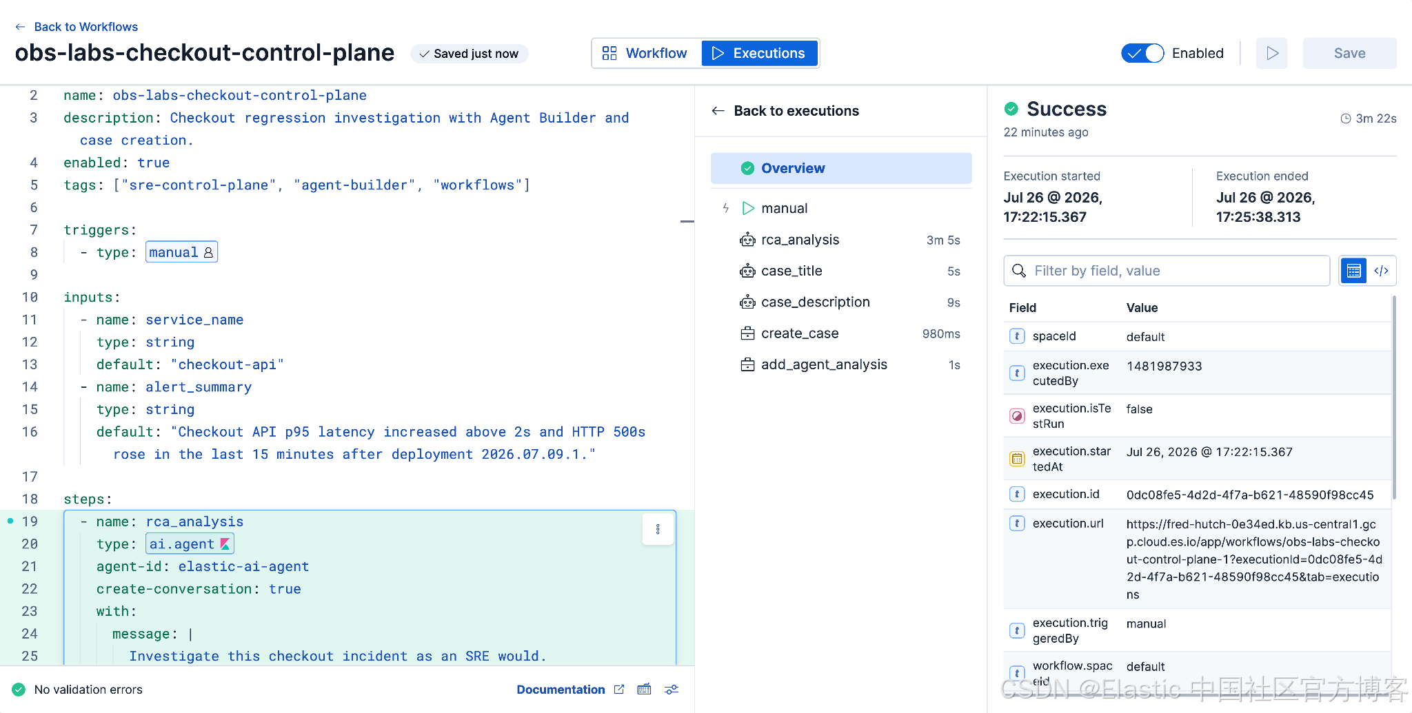The width and height of the screenshot is (1412, 713).
Task: Click the Save button
Action: (1349, 53)
